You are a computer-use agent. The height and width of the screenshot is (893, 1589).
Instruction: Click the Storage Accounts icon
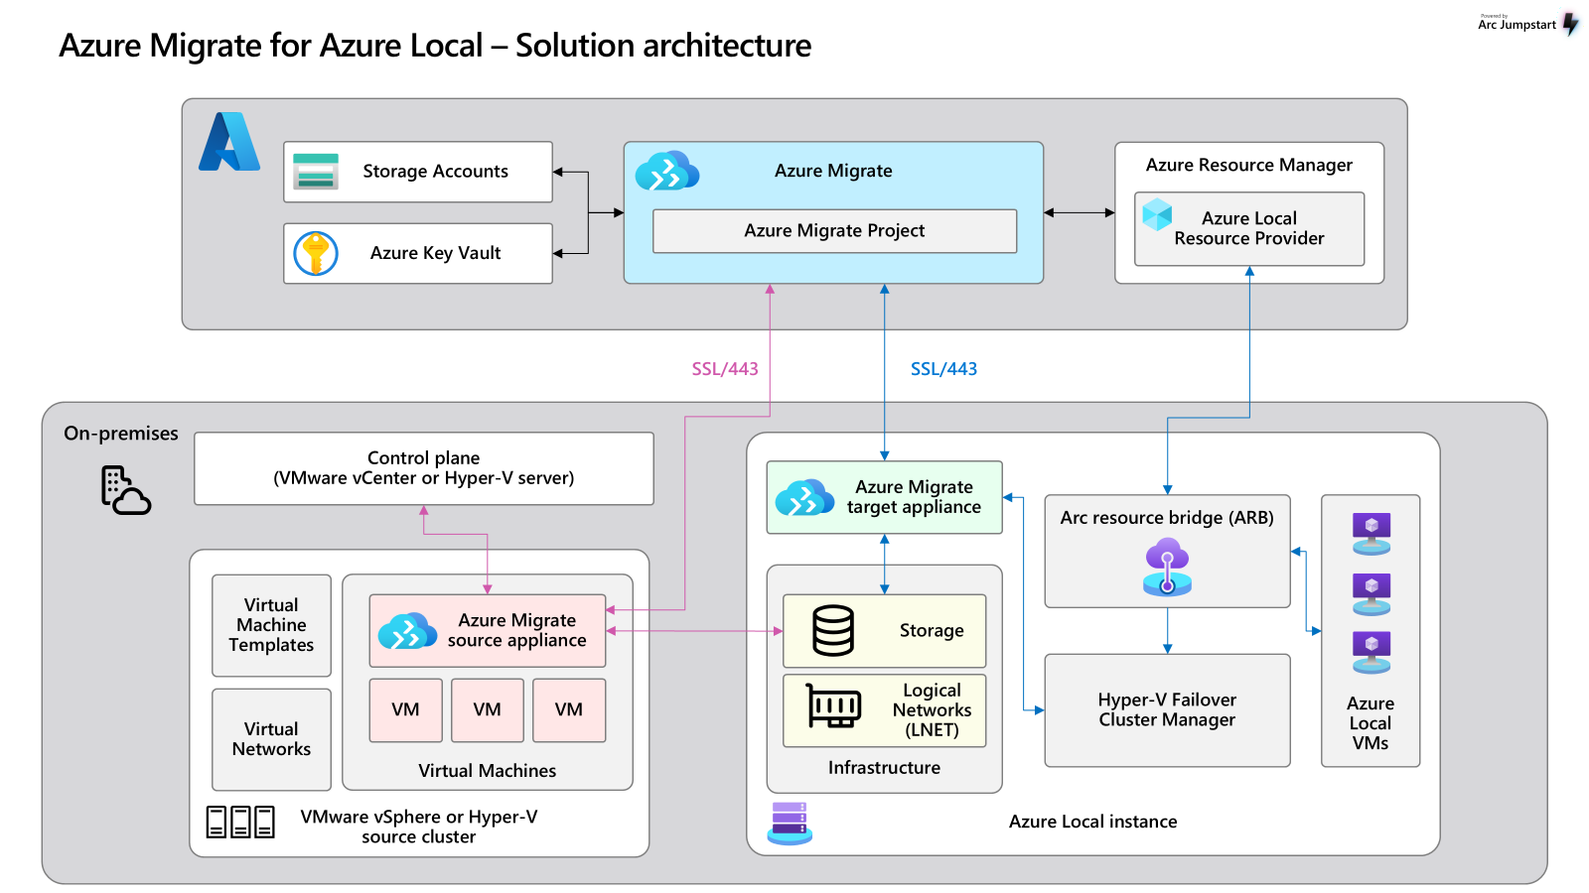[x=316, y=172]
